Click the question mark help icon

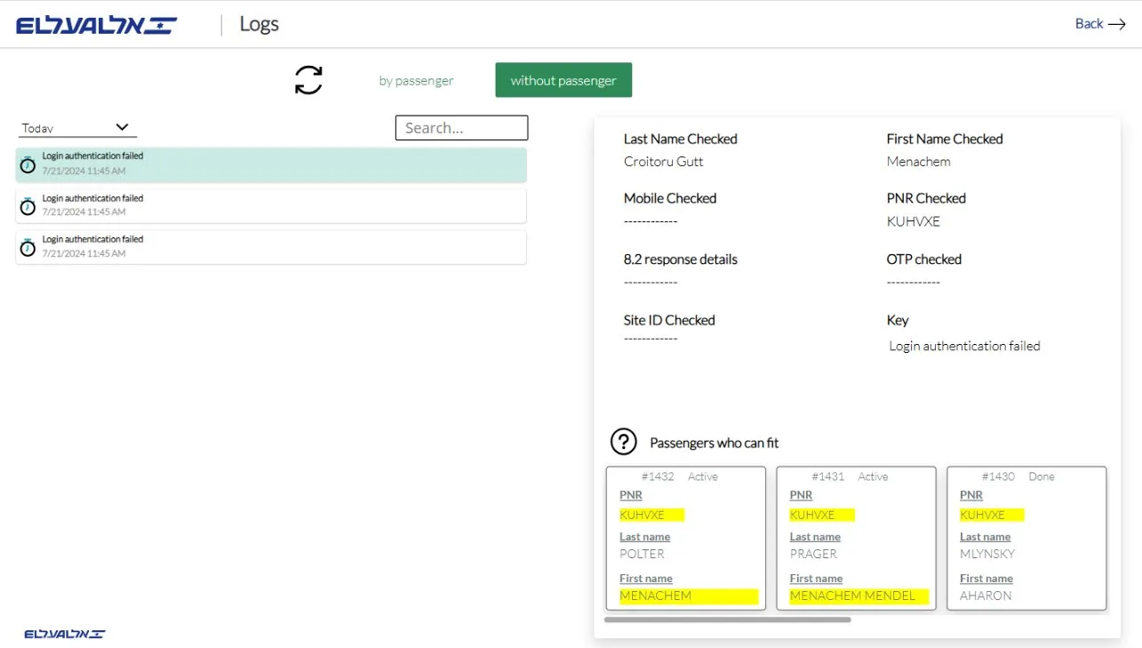click(624, 441)
